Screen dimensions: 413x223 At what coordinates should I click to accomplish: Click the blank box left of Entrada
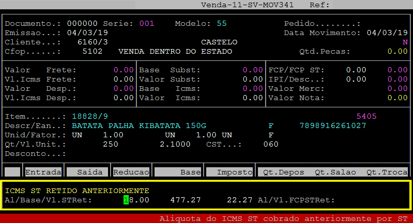[12, 172]
